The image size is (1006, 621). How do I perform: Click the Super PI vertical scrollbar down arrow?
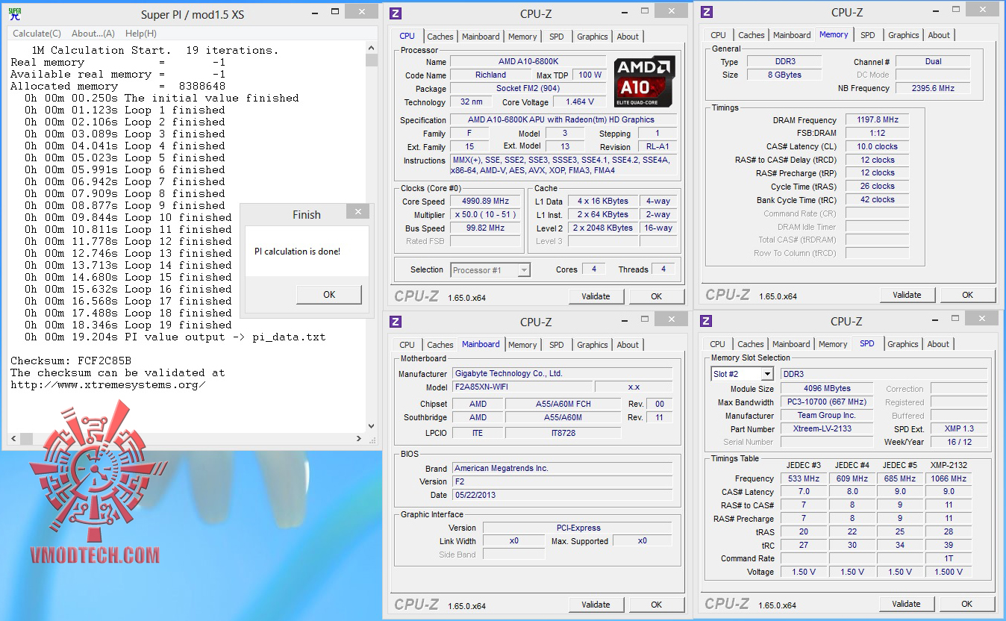(x=372, y=425)
